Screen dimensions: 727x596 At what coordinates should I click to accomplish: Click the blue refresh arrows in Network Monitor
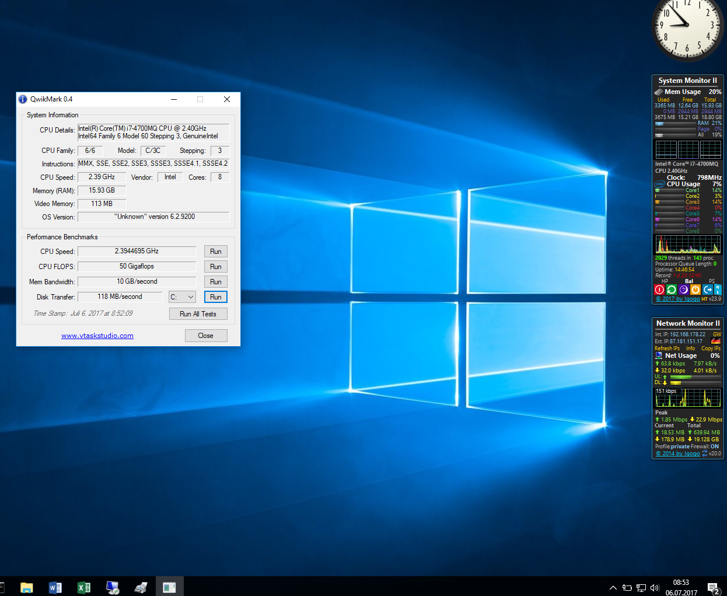pyautogui.click(x=704, y=454)
